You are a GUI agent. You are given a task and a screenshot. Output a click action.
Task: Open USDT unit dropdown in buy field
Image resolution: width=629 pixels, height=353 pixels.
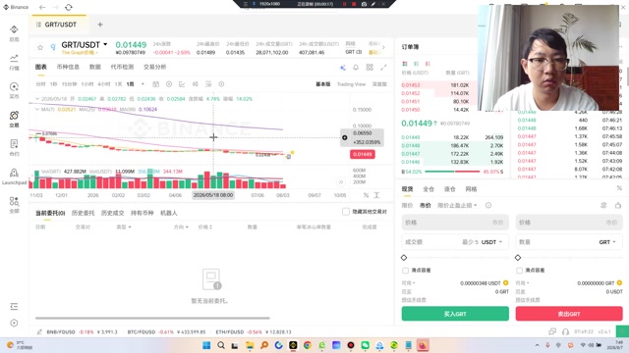[491, 242]
